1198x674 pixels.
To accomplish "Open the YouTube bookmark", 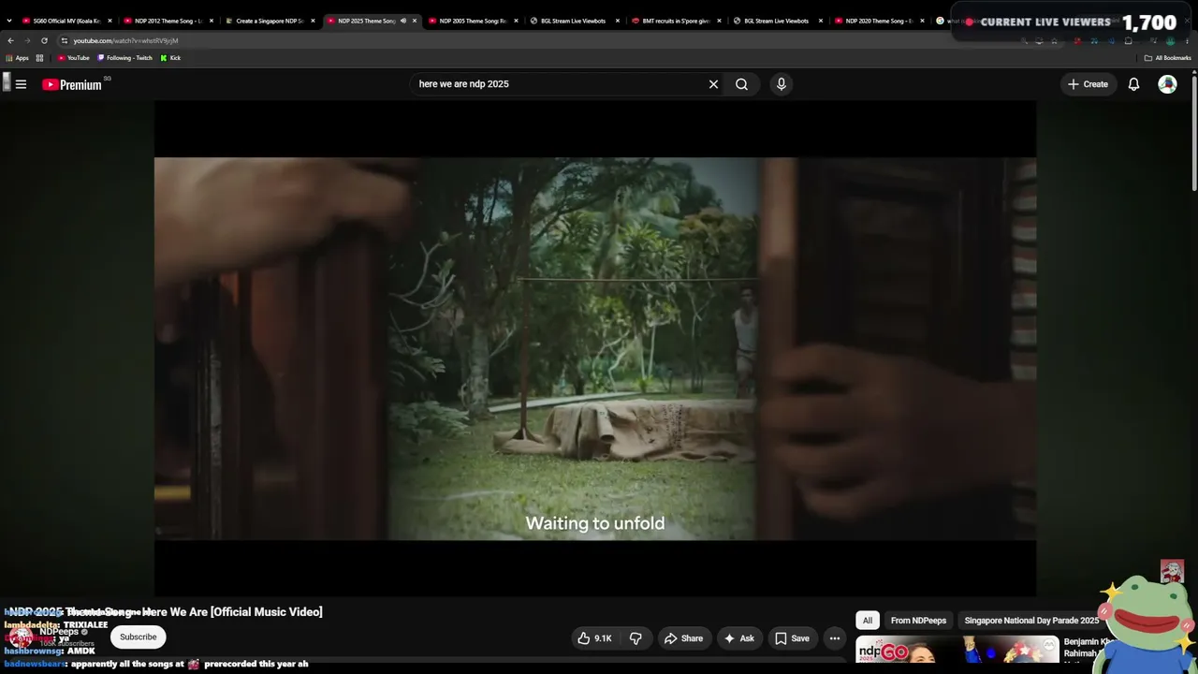I will [x=73, y=58].
